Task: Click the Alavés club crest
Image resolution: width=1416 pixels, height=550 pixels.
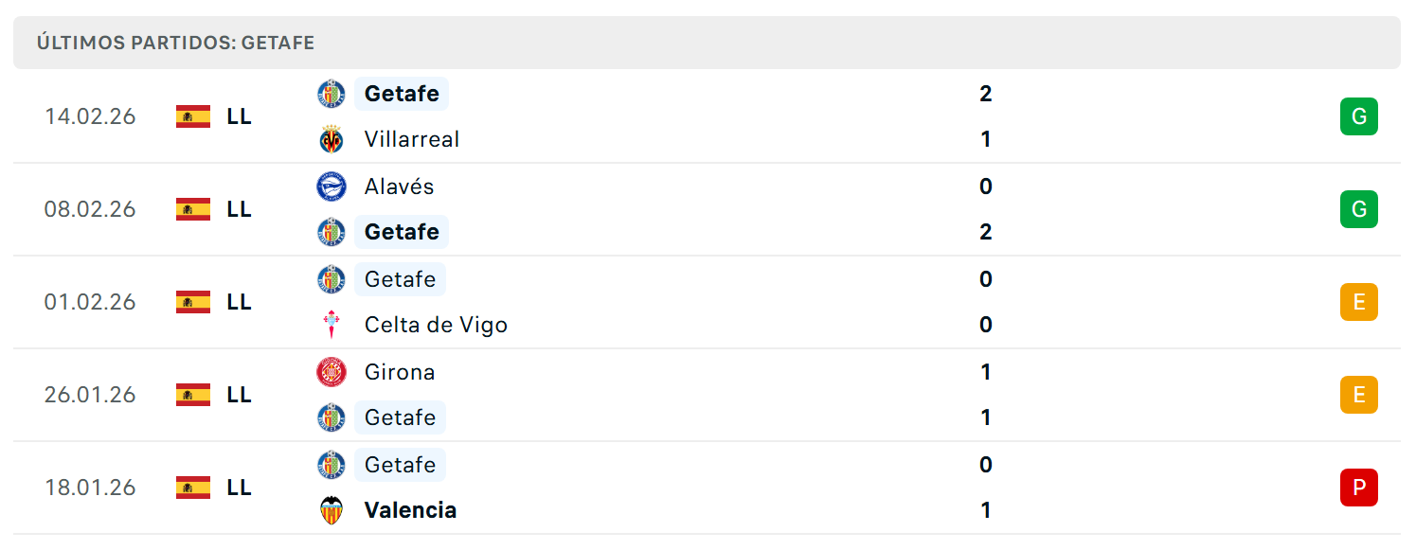Action: point(332,186)
